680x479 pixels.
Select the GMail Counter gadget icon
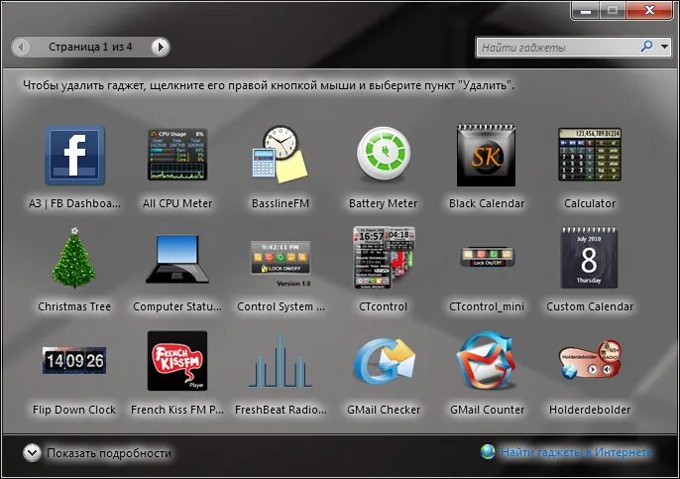tap(486, 361)
